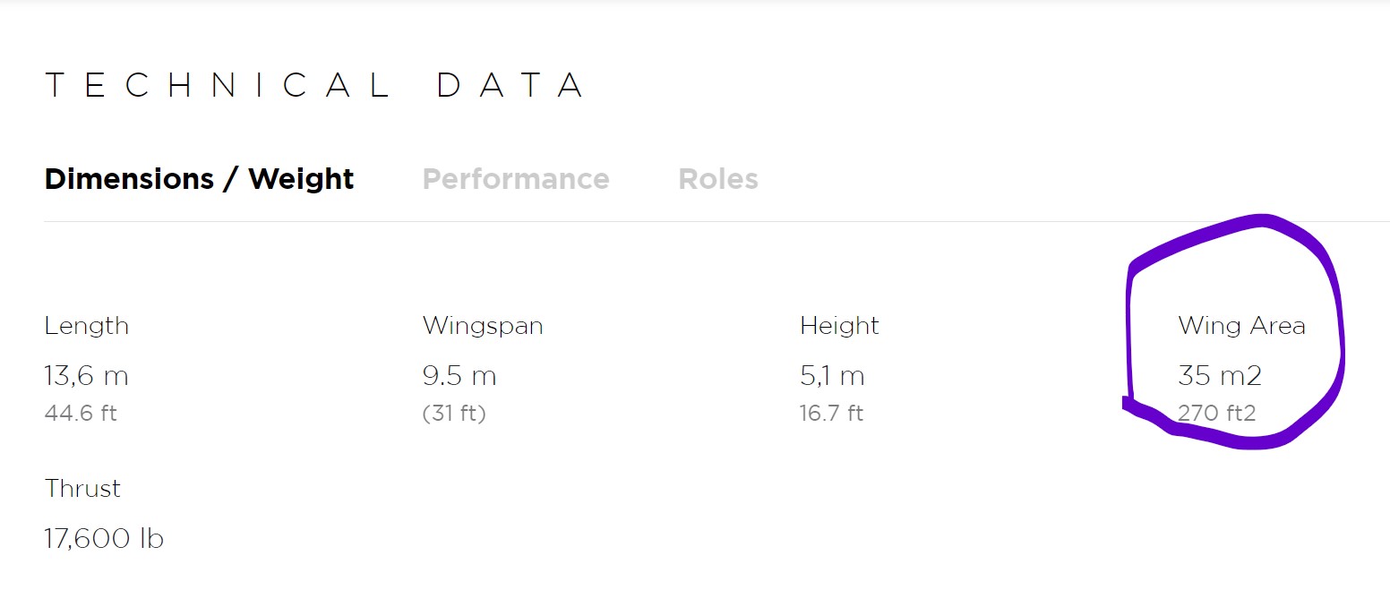Screen dimensions: 1390x607
Task: Select the 13,6 m length value
Action: (86, 376)
